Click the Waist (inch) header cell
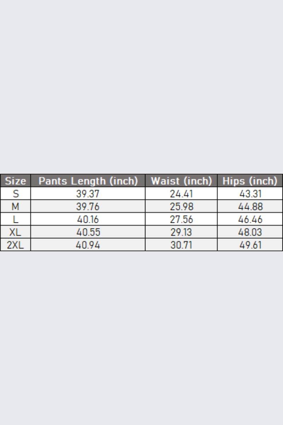The height and width of the screenshot is (425, 283). (x=181, y=181)
